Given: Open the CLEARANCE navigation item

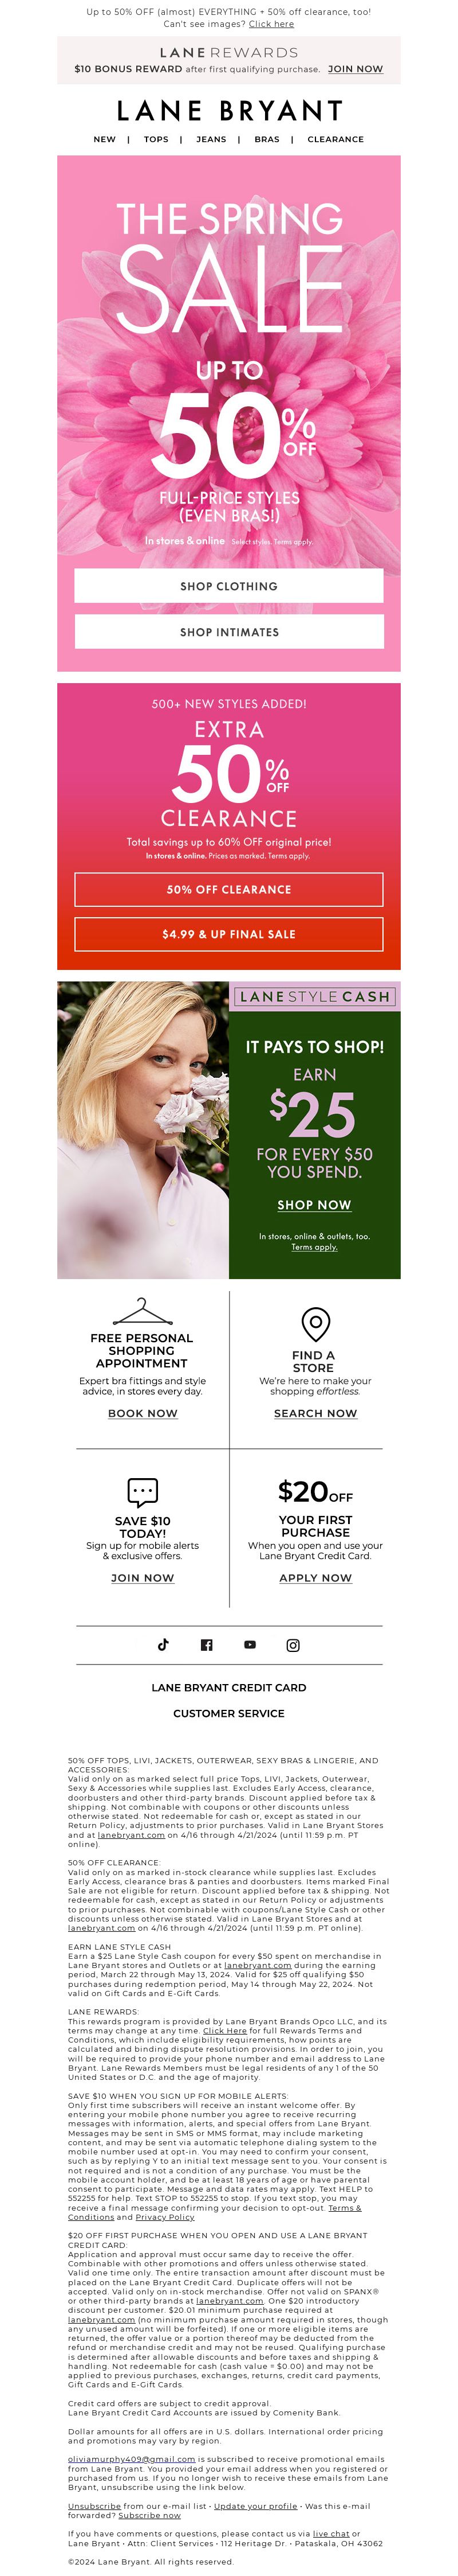Looking at the screenshot, I should 335,139.
